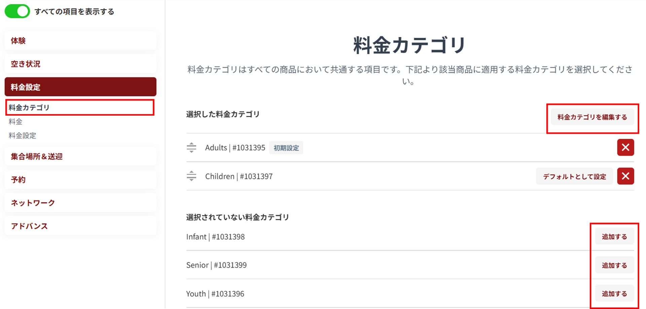The image size is (646, 309).
Task: Add the Infant price category
Action: (614, 237)
